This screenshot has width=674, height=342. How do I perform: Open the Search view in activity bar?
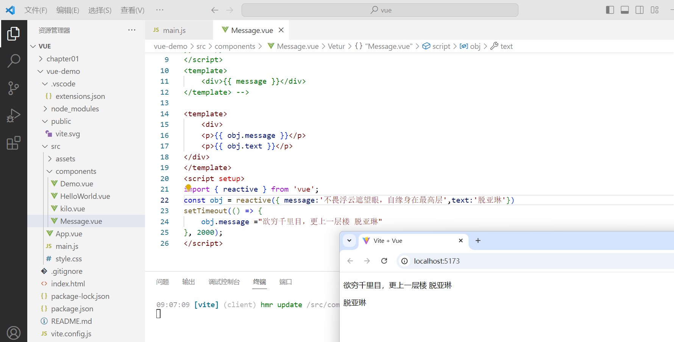(x=14, y=61)
